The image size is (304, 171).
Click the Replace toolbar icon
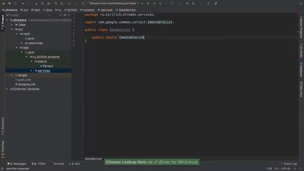[62, 3]
